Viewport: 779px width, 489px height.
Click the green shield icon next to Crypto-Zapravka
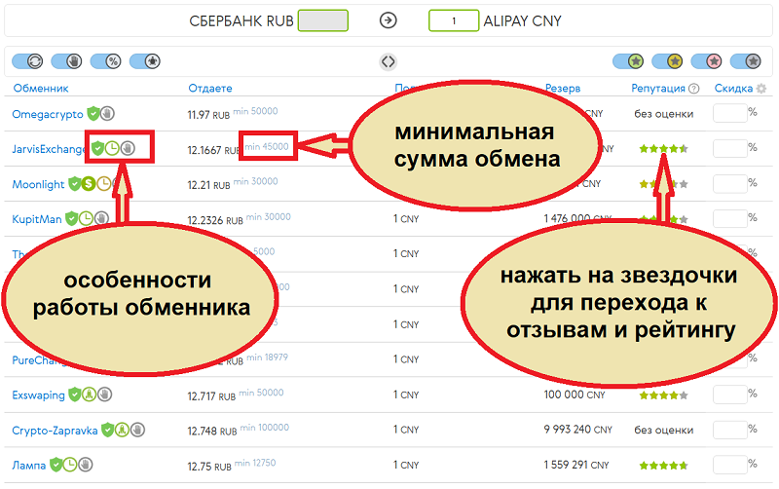107,430
